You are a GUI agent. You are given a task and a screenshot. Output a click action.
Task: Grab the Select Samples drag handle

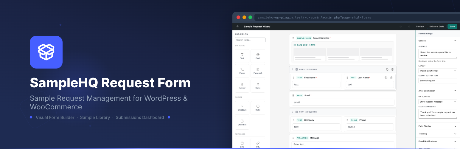click(x=293, y=38)
